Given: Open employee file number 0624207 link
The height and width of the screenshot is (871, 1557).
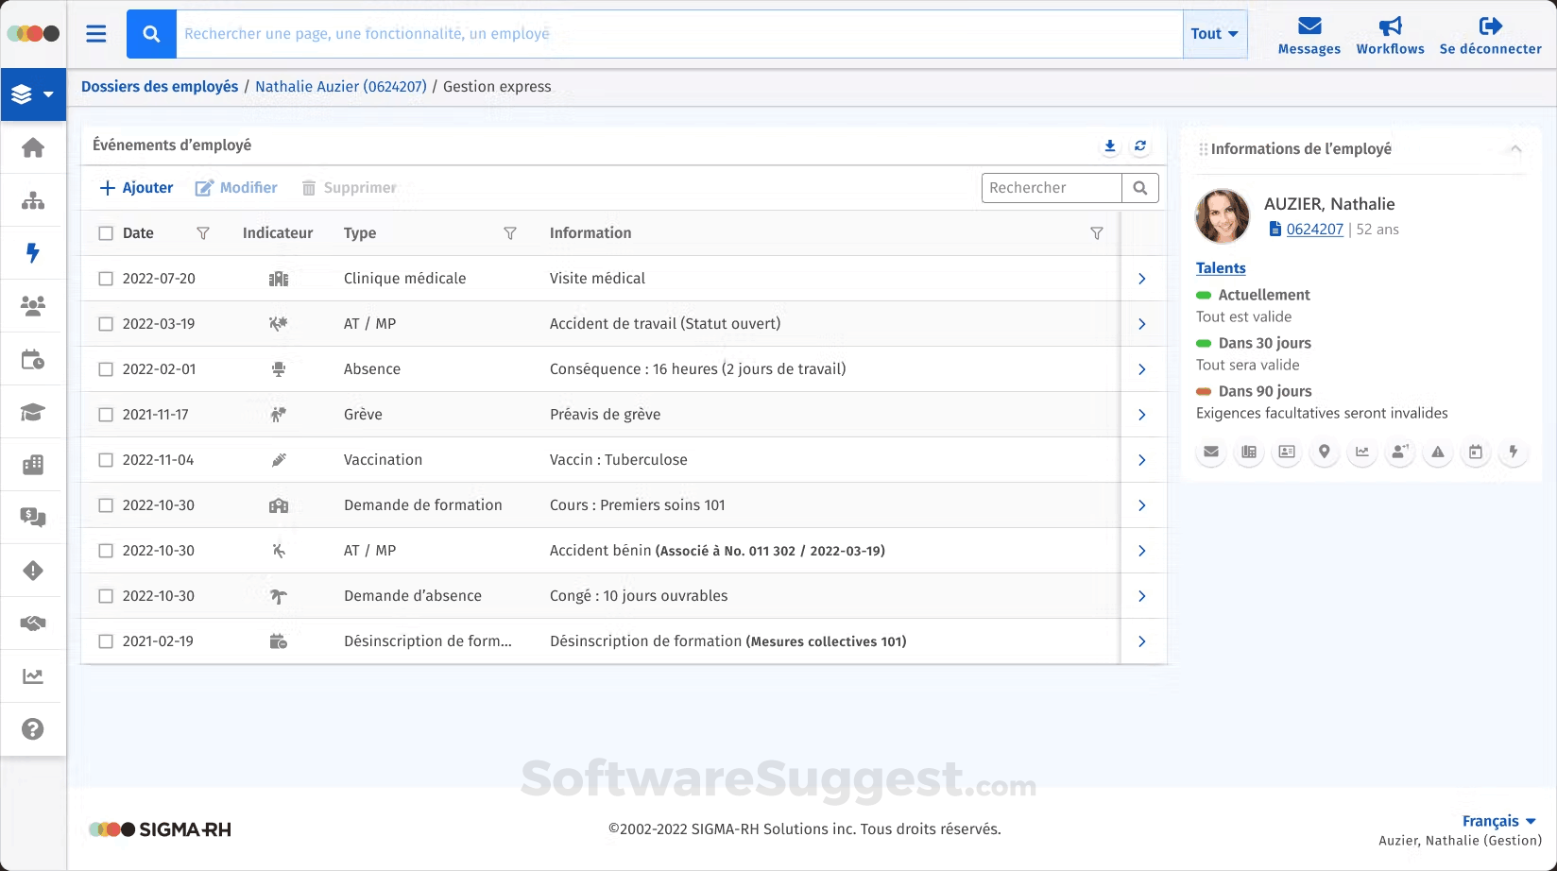Looking at the screenshot, I should tap(1312, 229).
